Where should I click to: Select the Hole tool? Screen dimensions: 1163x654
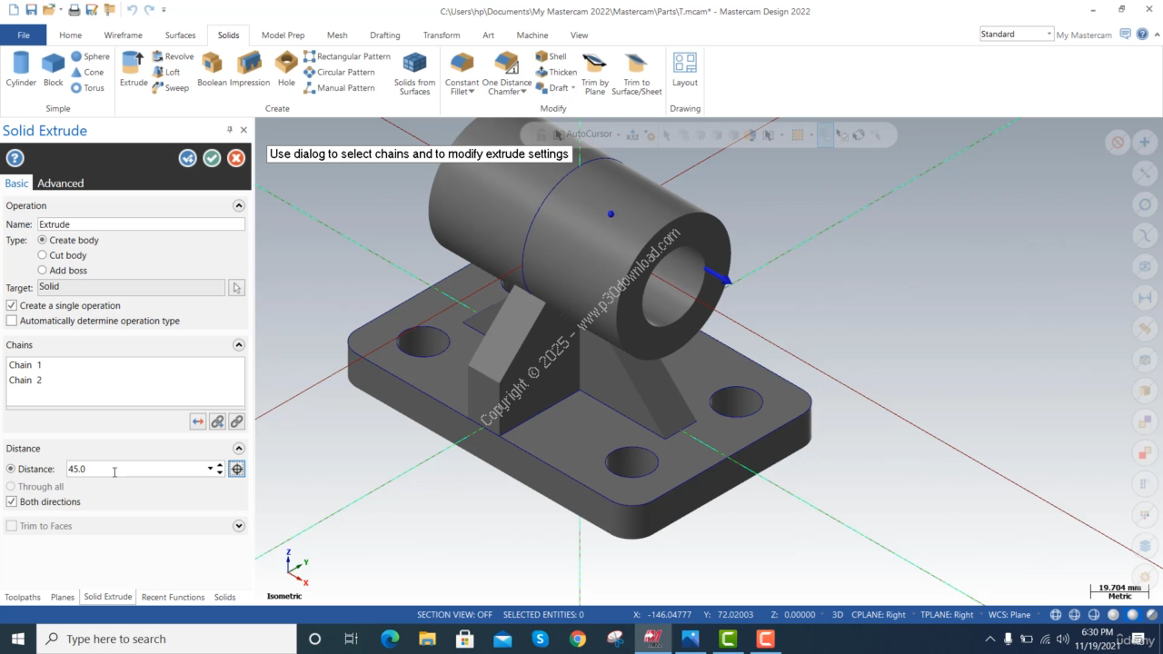click(x=286, y=70)
